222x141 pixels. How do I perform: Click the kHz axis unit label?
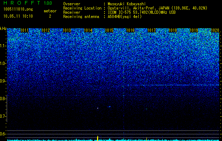point(3,29)
